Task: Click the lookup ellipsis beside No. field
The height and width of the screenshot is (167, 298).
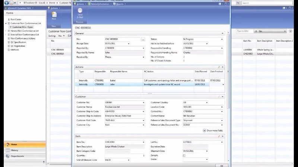Action: (x=143, y=39)
